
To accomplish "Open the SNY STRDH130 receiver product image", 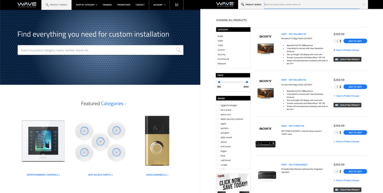I will click(x=265, y=144).
